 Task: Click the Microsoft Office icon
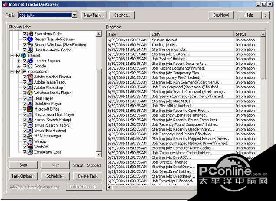[30, 109]
